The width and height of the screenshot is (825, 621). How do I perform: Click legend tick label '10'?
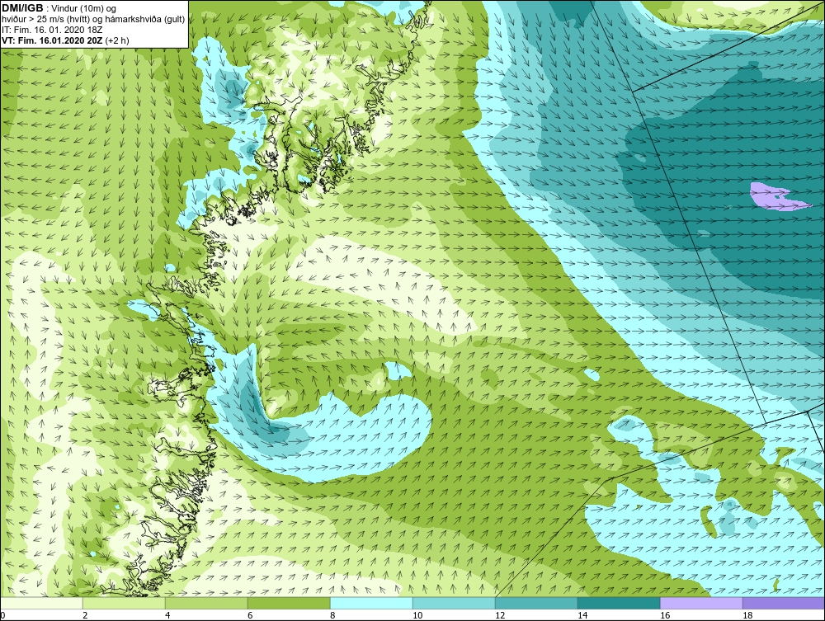417,615
